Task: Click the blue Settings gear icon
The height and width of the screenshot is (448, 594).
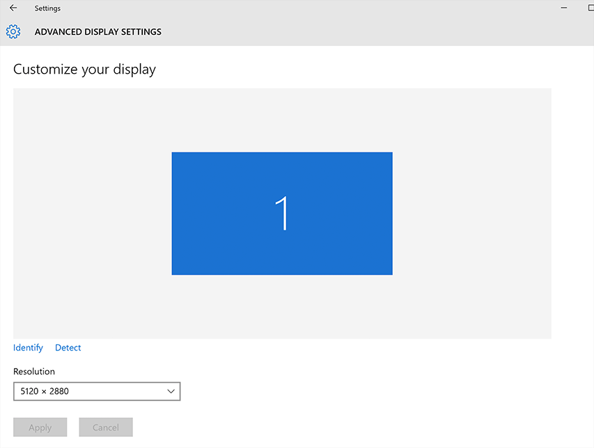Action: 13,32
